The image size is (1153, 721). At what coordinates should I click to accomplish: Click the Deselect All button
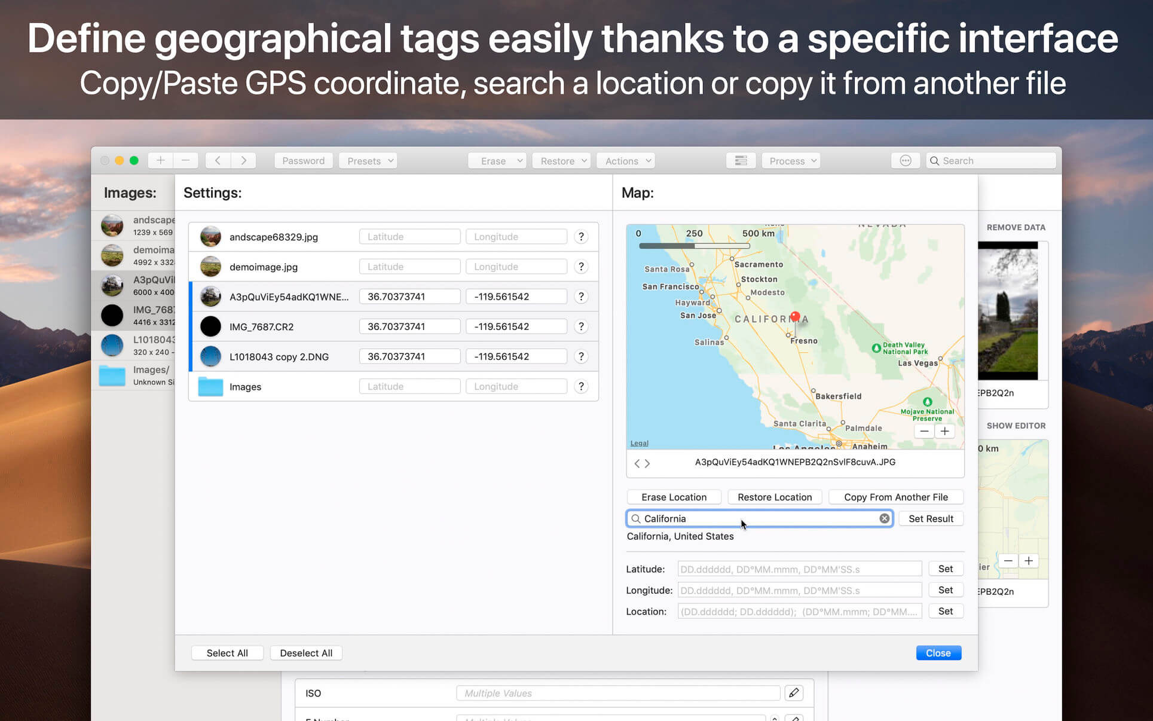[x=305, y=653]
